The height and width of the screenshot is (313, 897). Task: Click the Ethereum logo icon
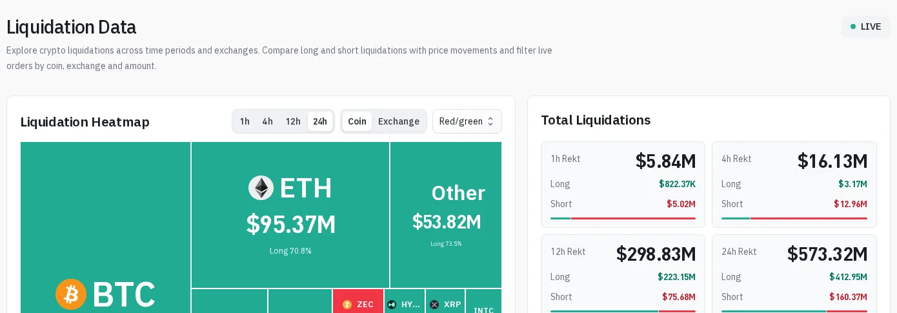pos(261,188)
